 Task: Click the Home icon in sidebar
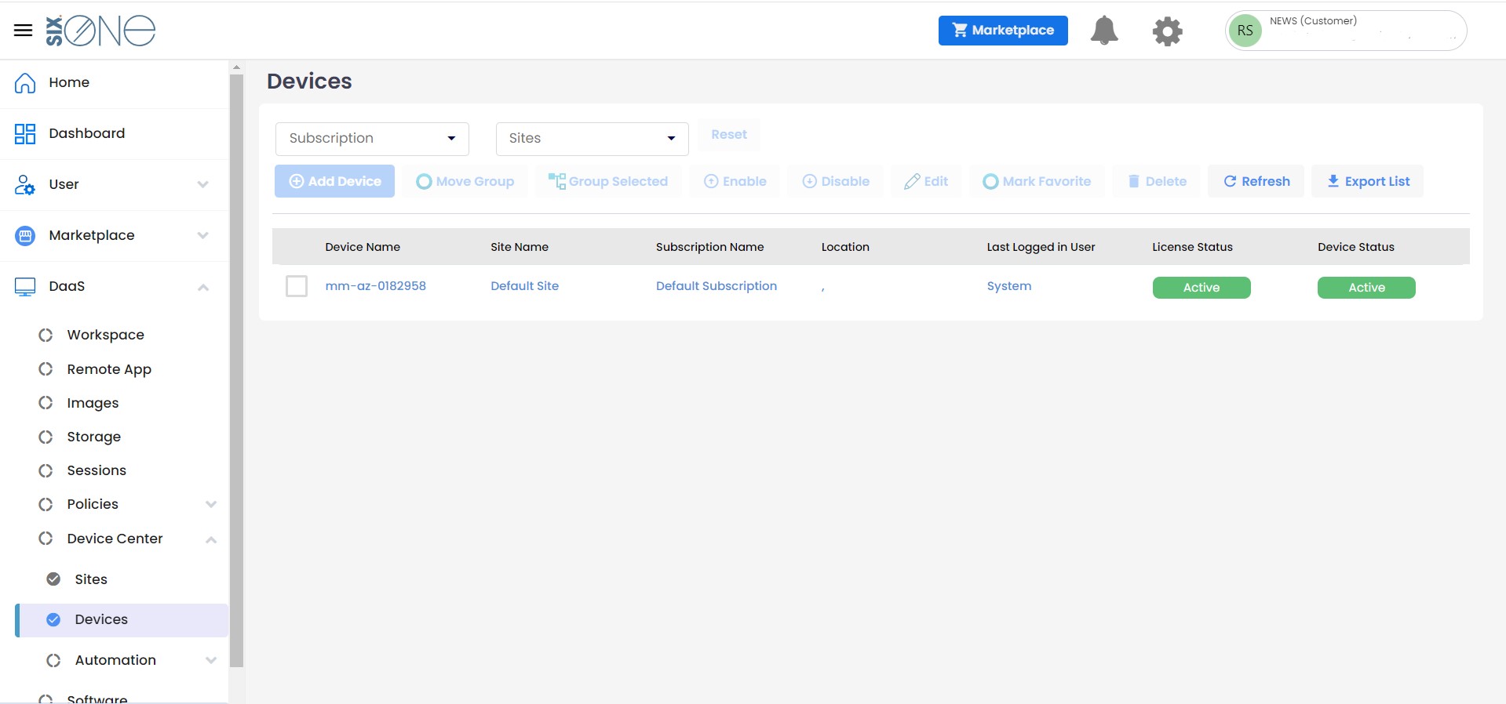(25, 82)
